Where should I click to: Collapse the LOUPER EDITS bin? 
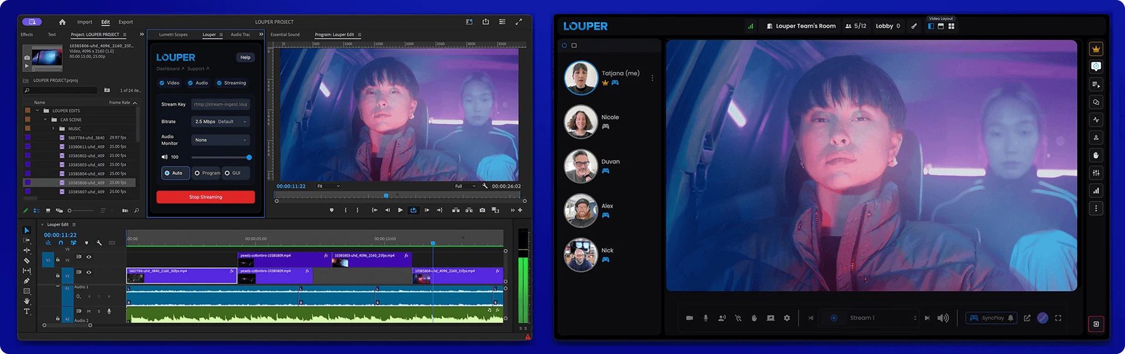tap(37, 110)
